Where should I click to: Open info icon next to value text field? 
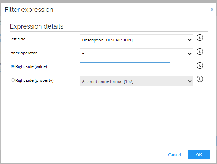(200, 65)
